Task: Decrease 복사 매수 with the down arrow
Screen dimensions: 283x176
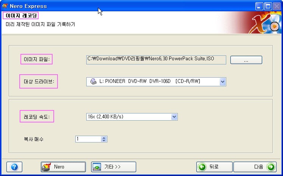Action: [104, 141]
